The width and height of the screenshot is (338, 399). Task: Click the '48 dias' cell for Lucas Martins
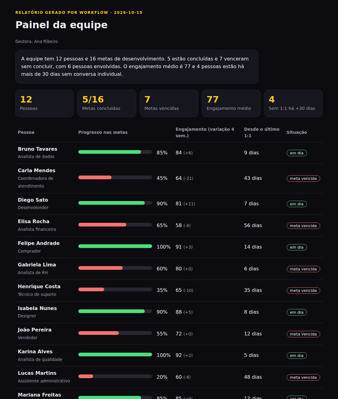pyautogui.click(x=253, y=377)
